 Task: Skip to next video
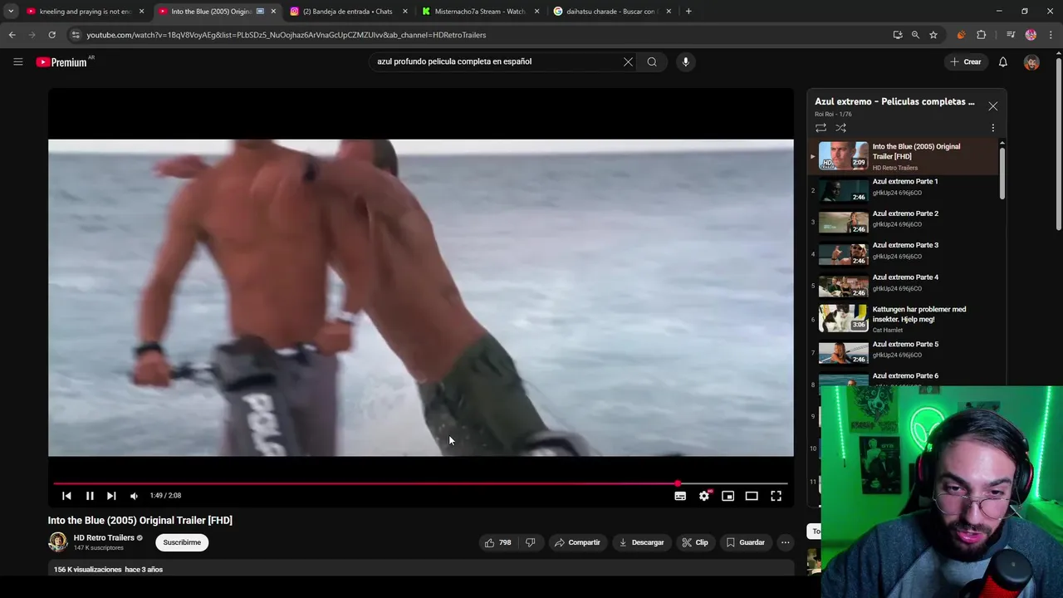point(111,496)
